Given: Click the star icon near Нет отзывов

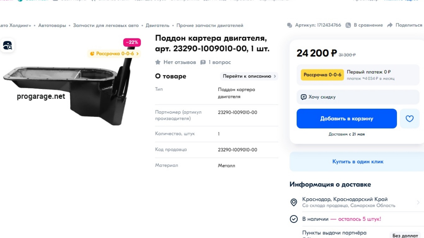Looking at the screenshot, I should coord(158,62).
